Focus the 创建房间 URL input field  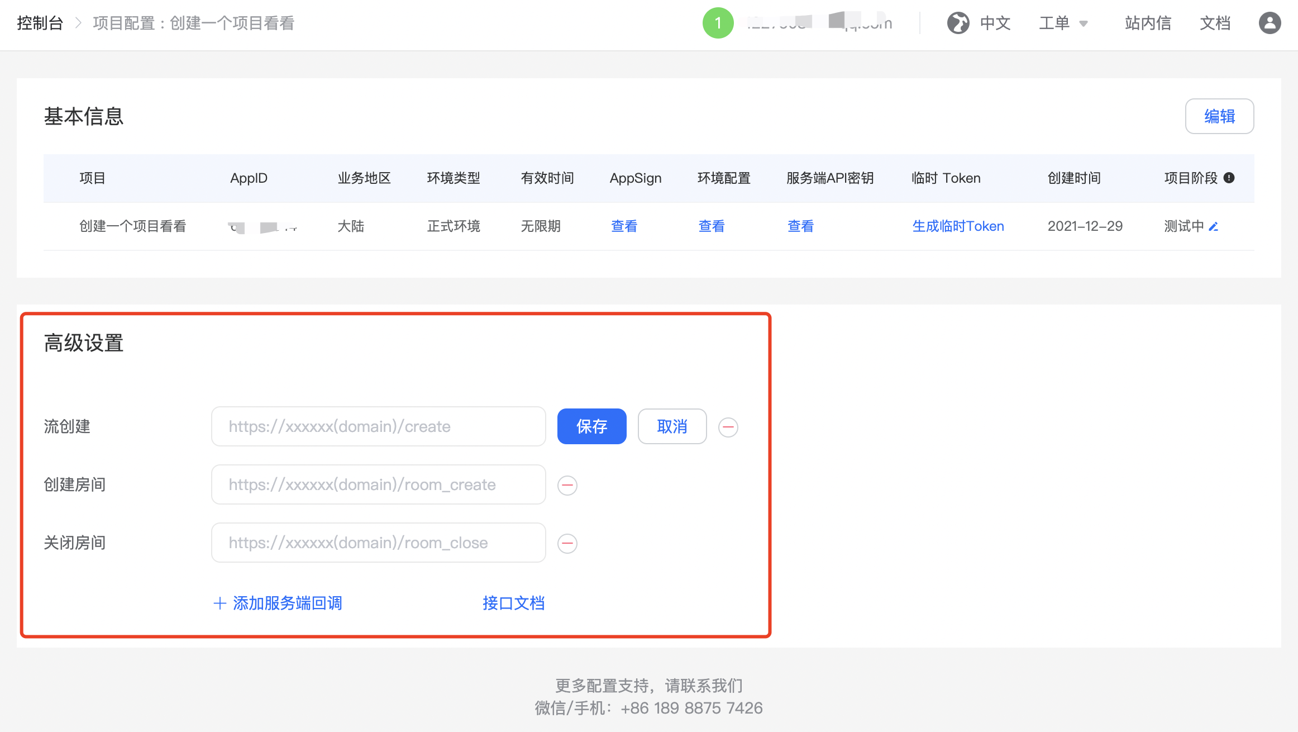pyautogui.click(x=378, y=484)
